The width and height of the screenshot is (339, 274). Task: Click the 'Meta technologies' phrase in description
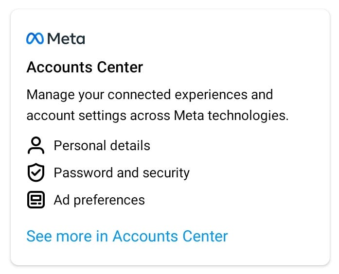coord(231,116)
